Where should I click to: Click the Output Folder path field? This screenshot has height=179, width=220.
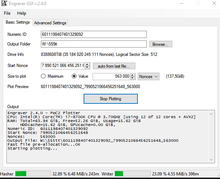coord(94,44)
